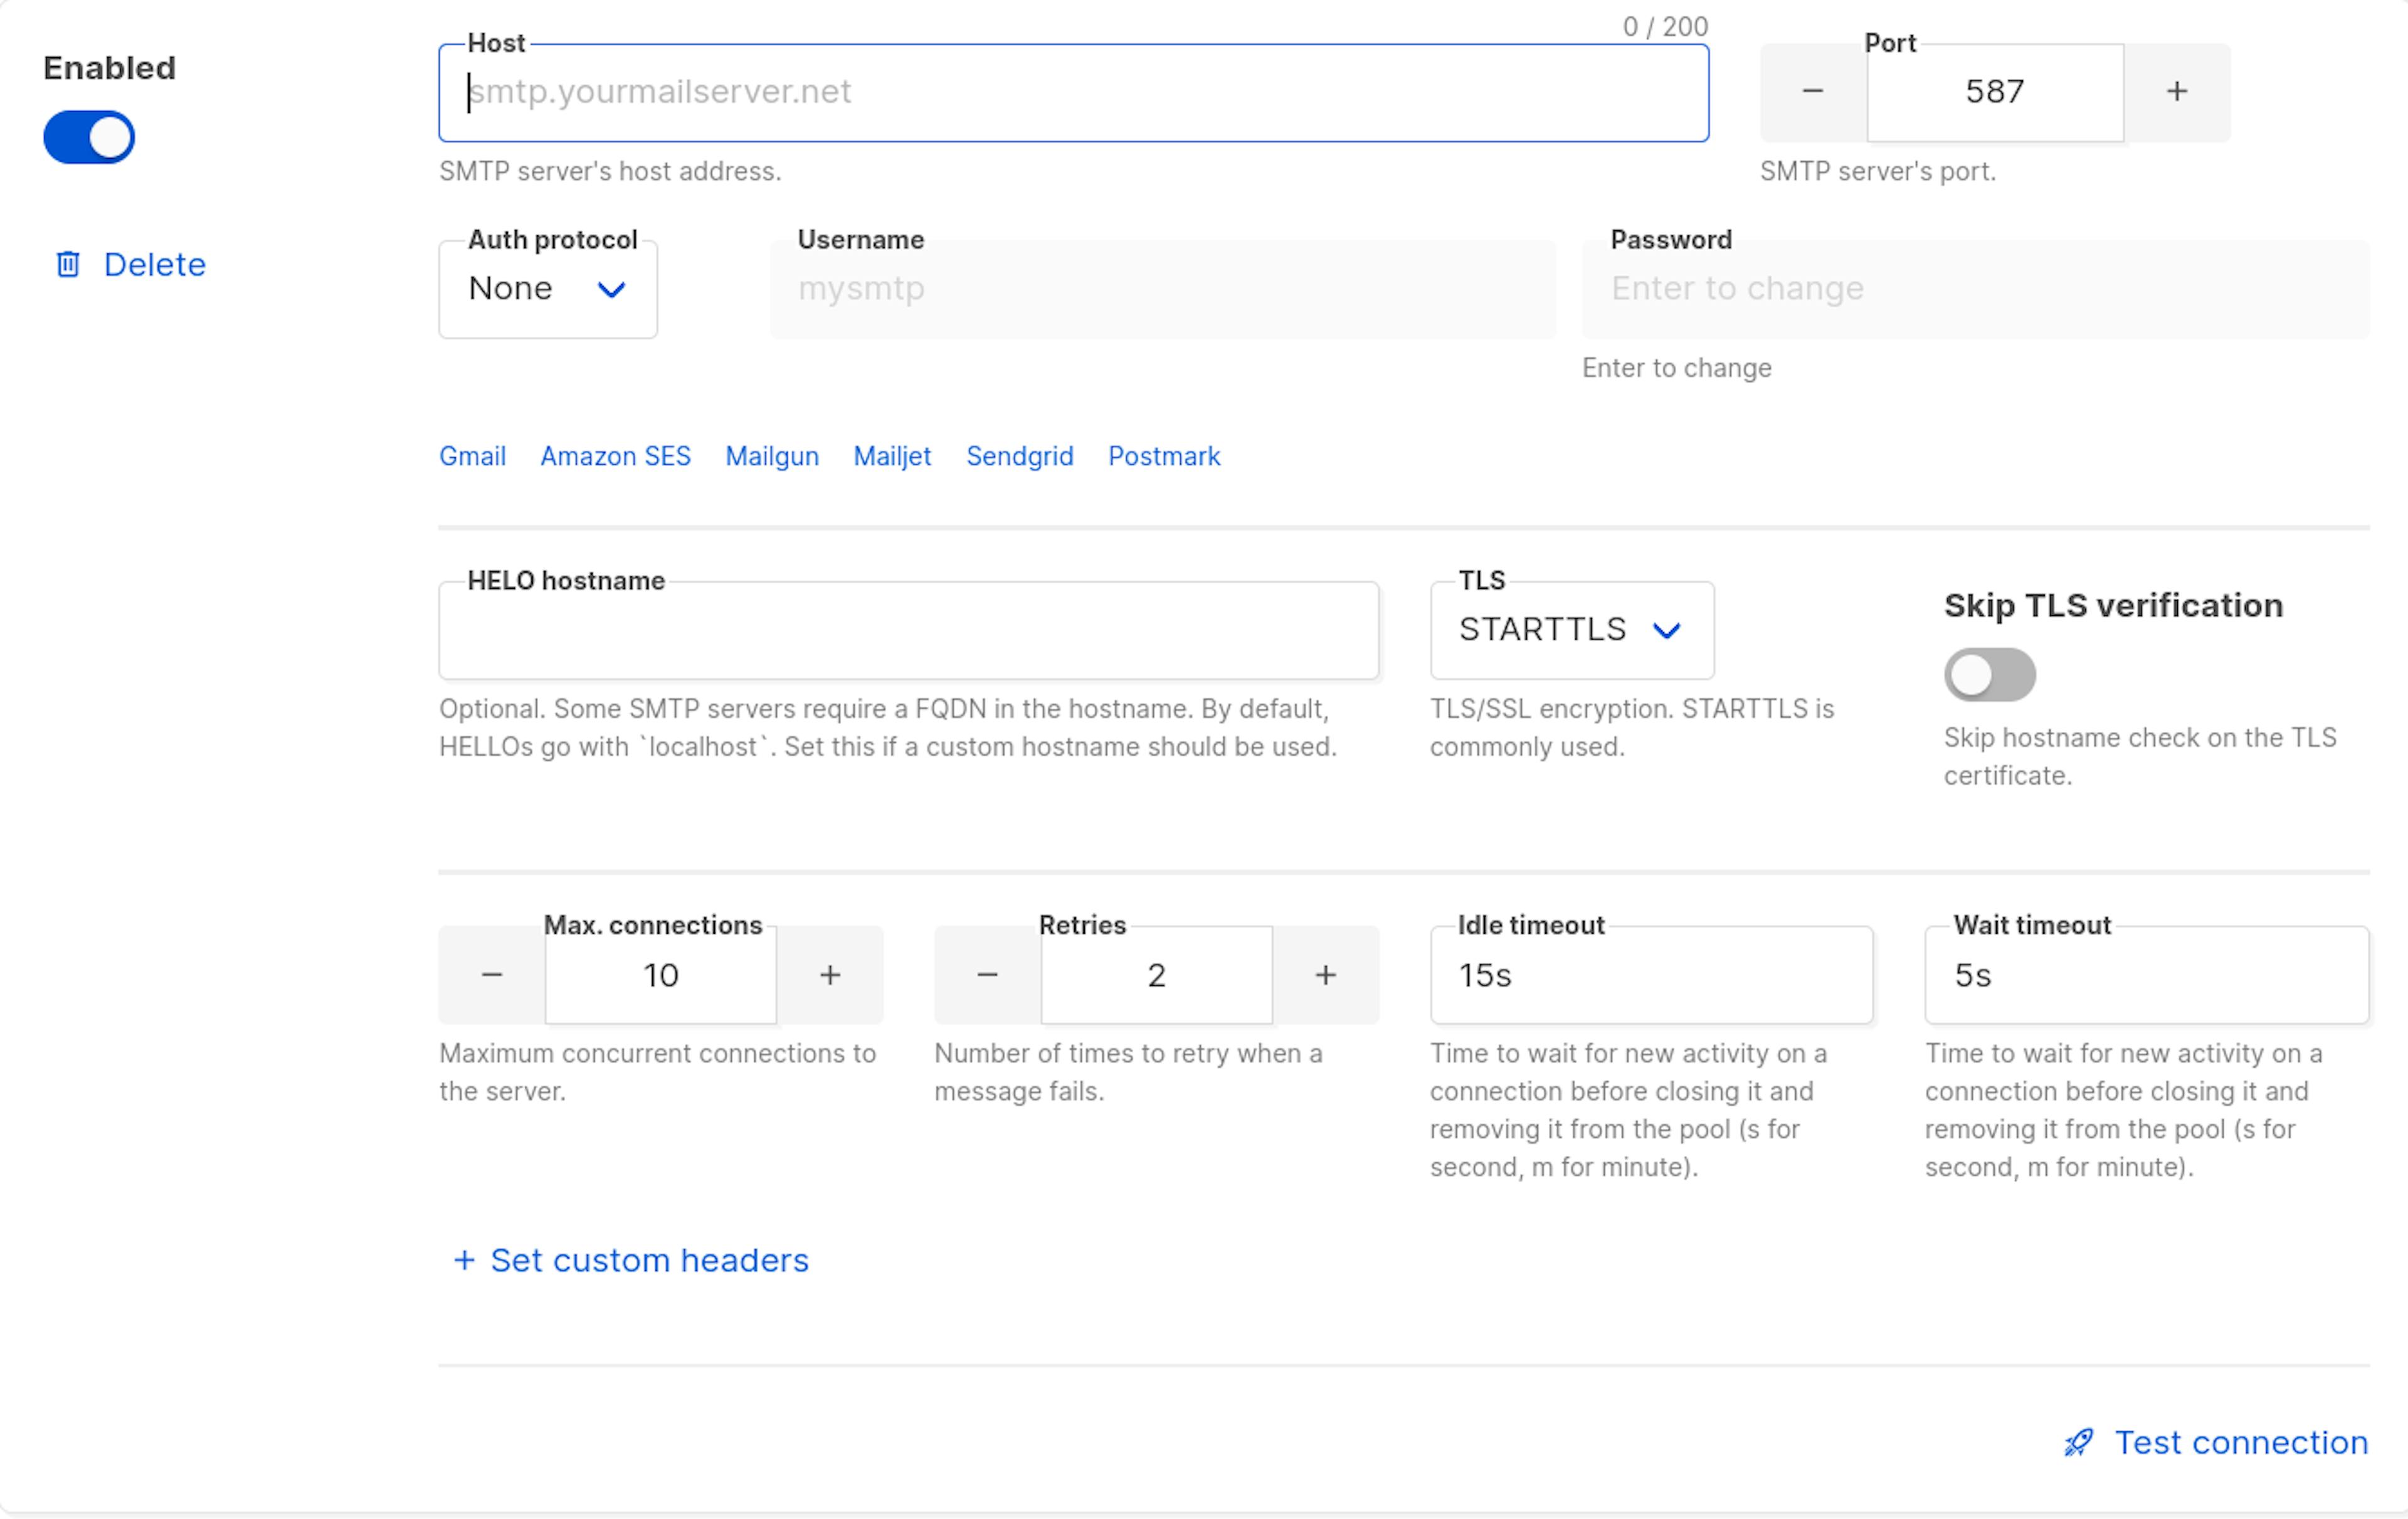Choose the Amazon SES preset
This screenshot has width=2408, height=1519.
click(615, 456)
